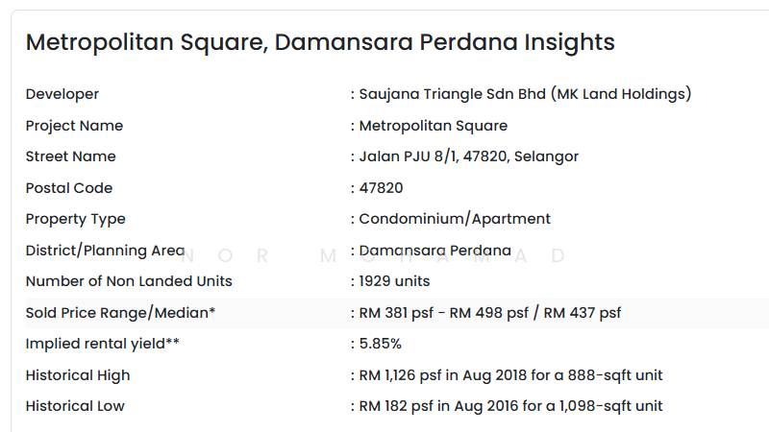769x432 pixels.
Task: Click the Sold Price Range/Median label
Action: pyautogui.click(x=120, y=313)
